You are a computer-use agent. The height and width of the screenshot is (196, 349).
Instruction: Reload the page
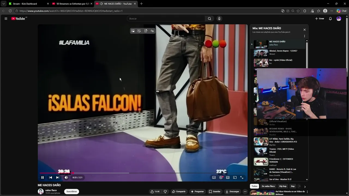pyautogui.click(x=10, y=11)
